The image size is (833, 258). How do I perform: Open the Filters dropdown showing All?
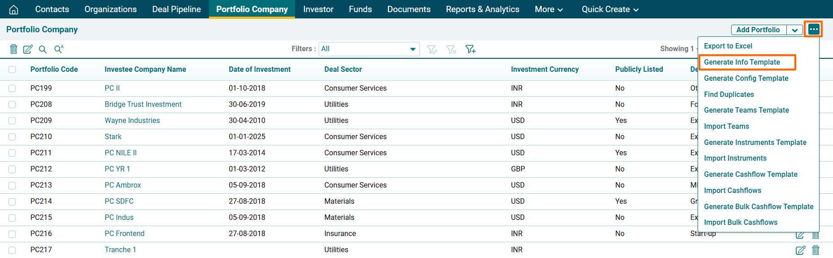point(369,49)
